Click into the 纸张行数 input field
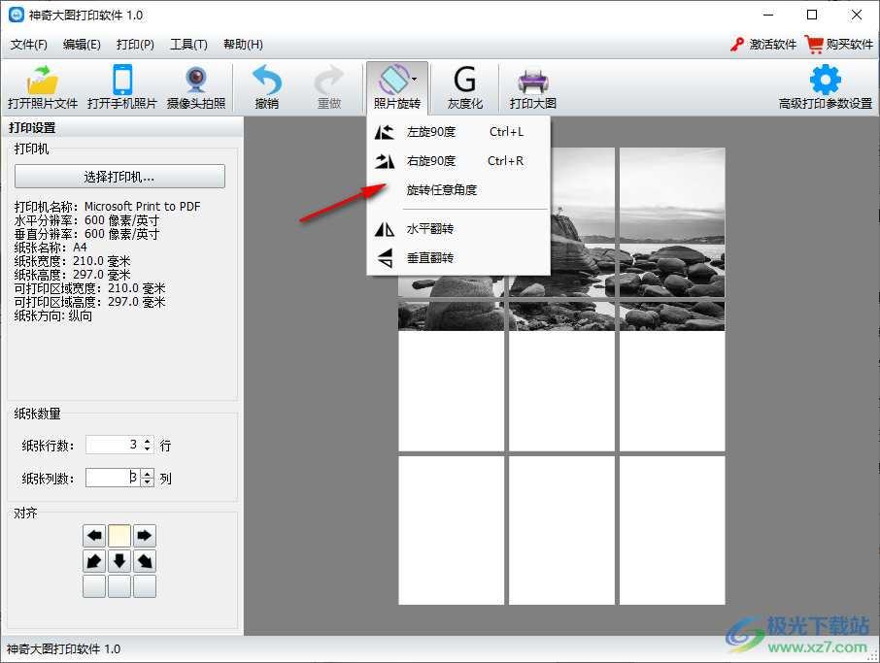880x663 pixels. pyautogui.click(x=113, y=445)
